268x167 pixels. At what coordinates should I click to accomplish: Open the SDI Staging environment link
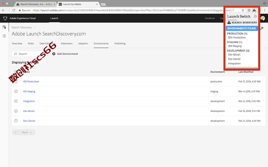(29, 91)
